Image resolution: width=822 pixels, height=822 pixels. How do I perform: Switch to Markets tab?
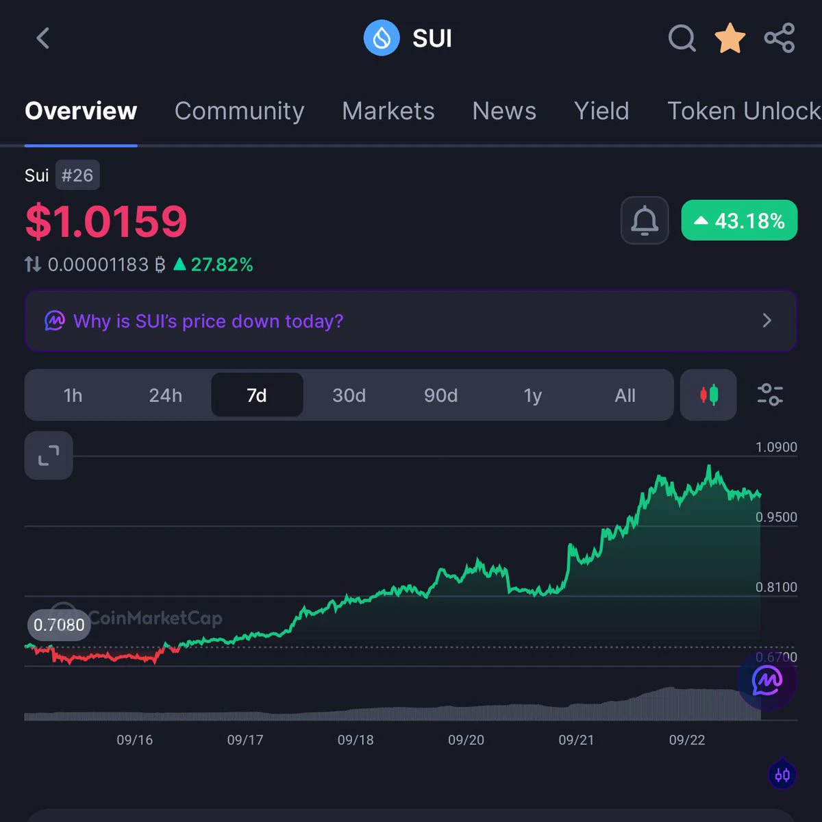tap(388, 111)
